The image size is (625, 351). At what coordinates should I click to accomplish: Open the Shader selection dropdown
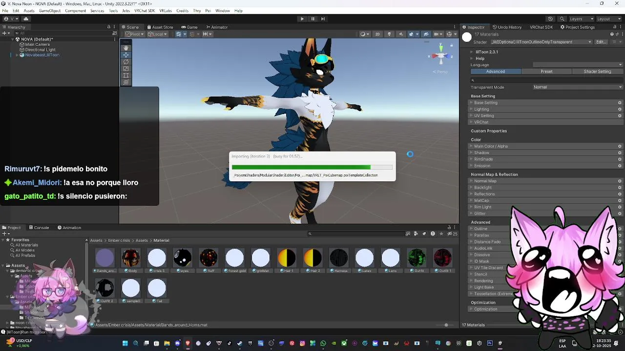(x=541, y=42)
